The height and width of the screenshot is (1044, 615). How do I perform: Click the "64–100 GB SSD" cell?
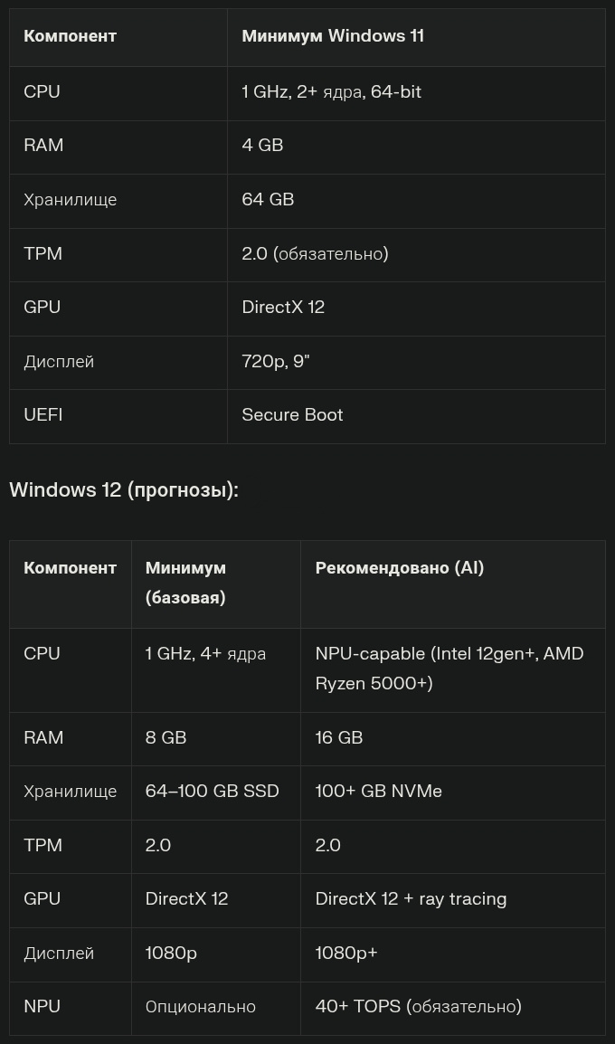(212, 791)
